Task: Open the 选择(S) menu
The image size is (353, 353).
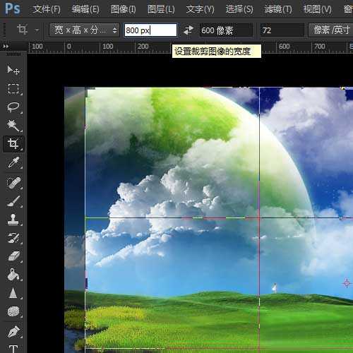Action: coord(239,9)
